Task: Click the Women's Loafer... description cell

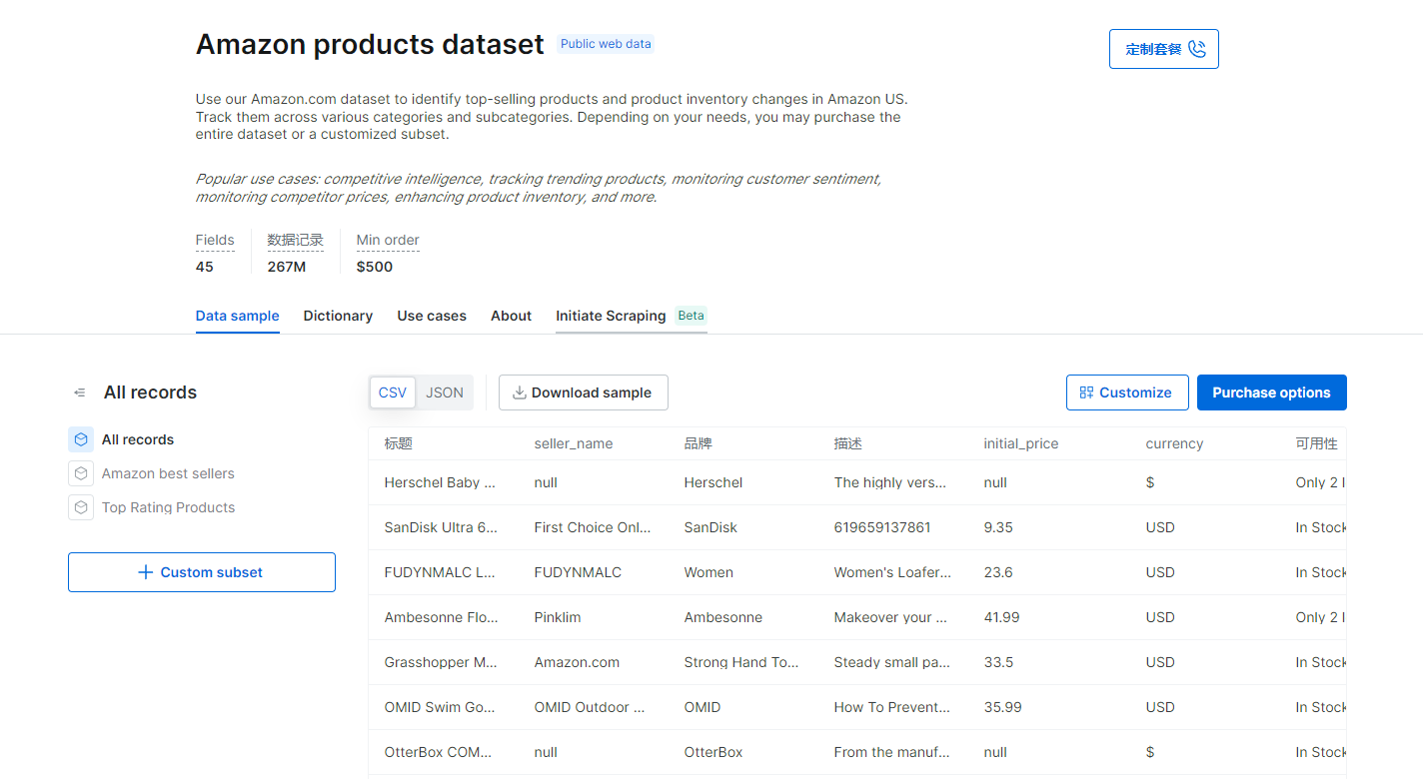Action: tap(892, 572)
